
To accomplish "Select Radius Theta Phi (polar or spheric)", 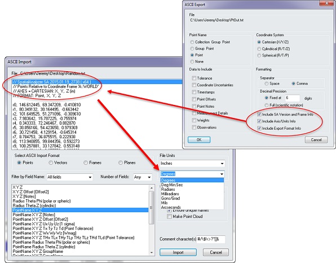I will click(x=80, y=201).
